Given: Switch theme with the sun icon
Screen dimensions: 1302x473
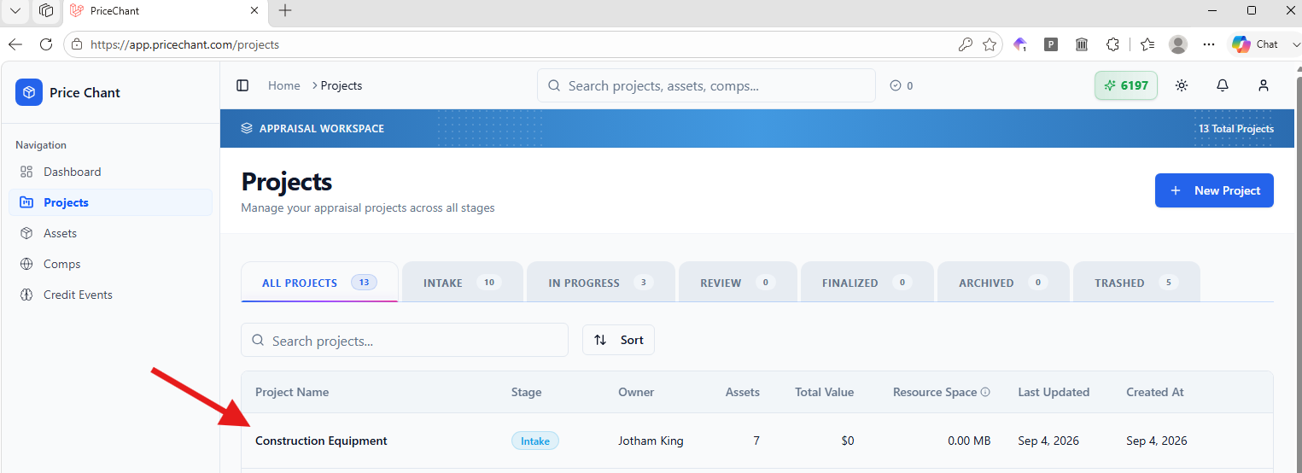Looking at the screenshot, I should click(x=1182, y=85).
